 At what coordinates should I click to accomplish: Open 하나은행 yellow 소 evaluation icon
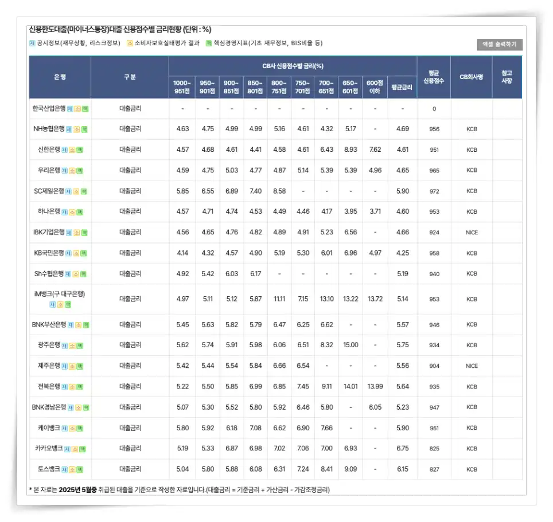coord(72,213)
